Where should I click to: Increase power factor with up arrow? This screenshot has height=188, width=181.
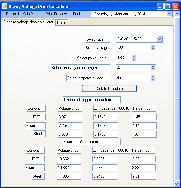(x=134, y=57)
